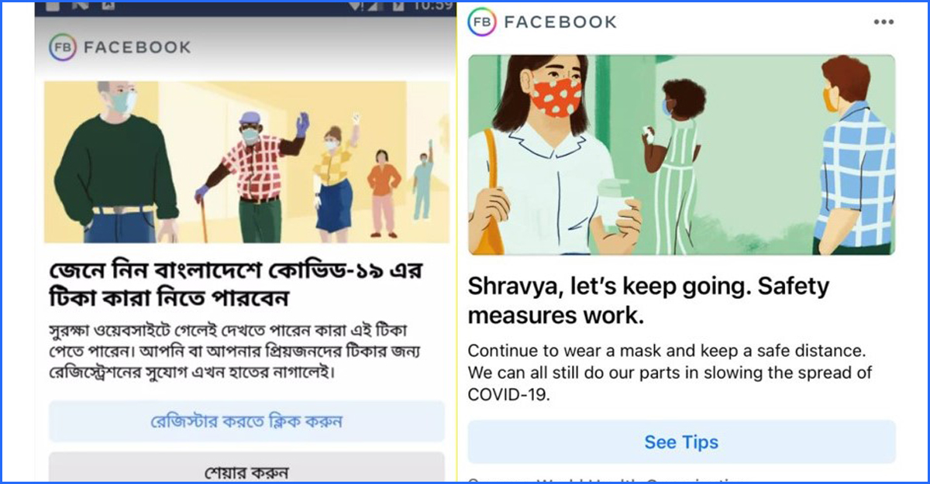Open the woman with red polka-dot mask illustration
The width and height of the screenshot is (930, 484).
[681, 155]
